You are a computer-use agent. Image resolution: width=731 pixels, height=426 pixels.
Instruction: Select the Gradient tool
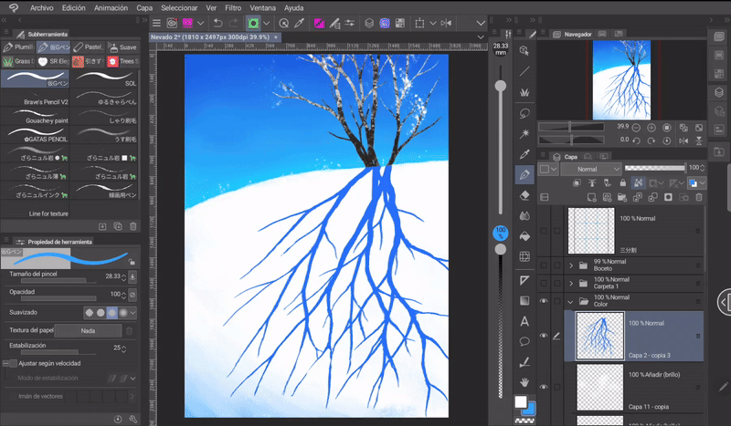[x=524, y=300]
